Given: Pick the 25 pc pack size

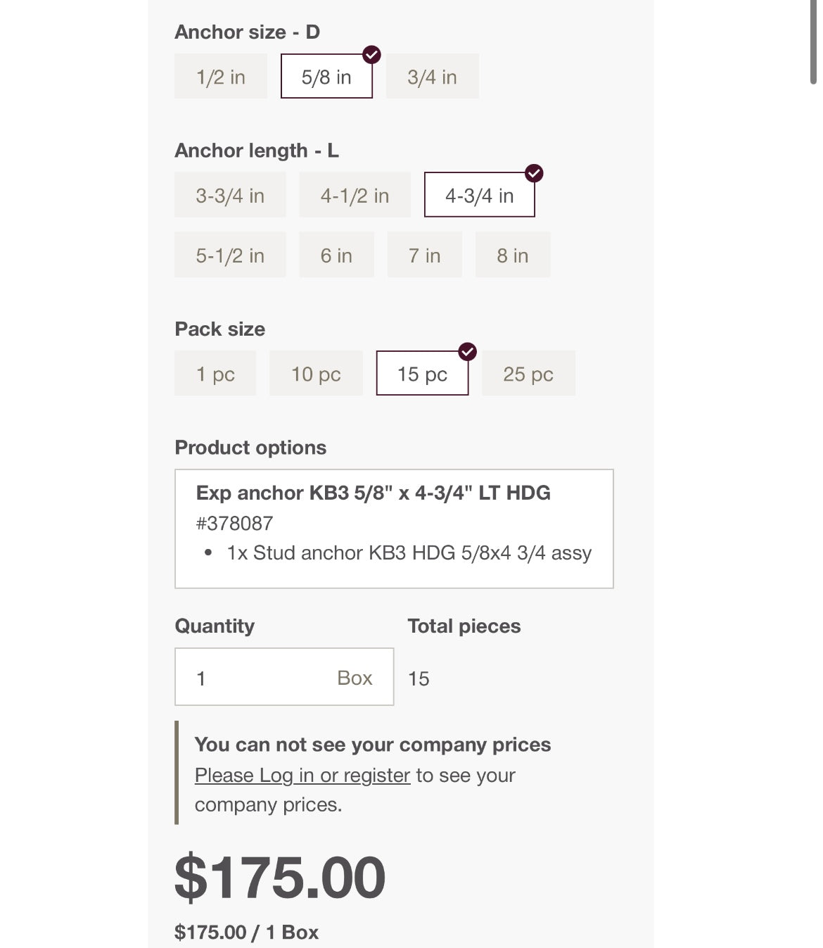Looking at the screenshot, I should (528, 374).
